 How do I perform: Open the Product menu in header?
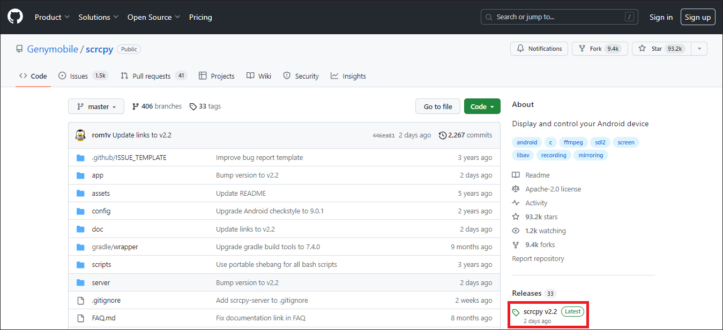tap(52, 17)
